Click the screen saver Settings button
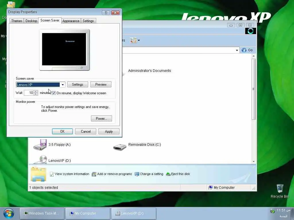294x220 pixels. pyautogui.click(x=78, y=85)
